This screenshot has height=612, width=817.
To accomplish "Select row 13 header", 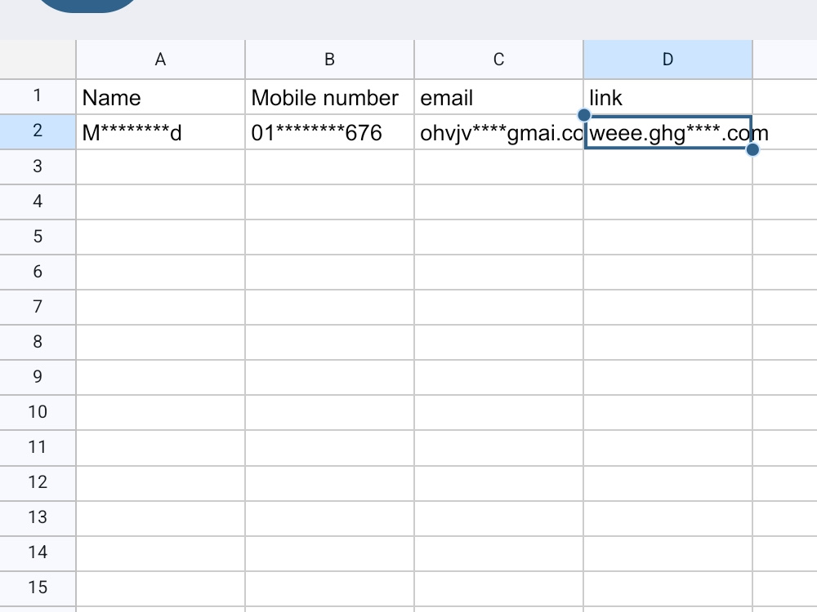I will [x=38, y=518].
